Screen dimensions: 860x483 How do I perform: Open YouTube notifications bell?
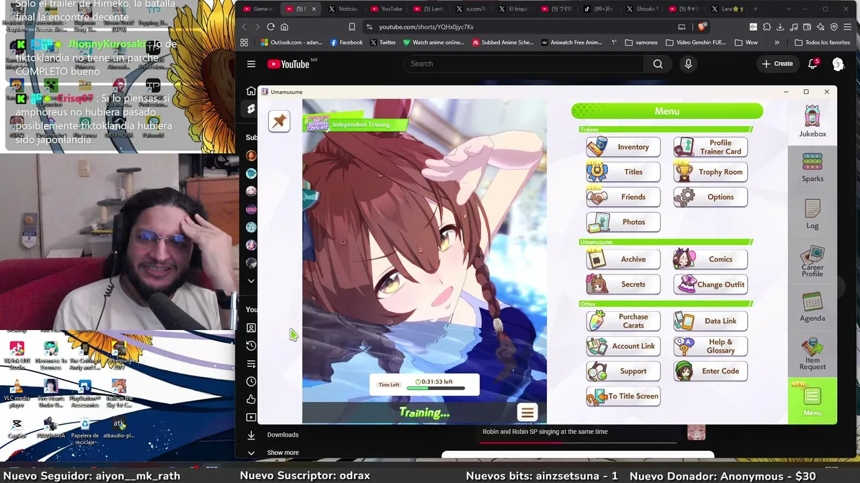(812, 64)
